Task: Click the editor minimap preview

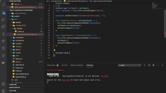Action: tap(158, 6)
